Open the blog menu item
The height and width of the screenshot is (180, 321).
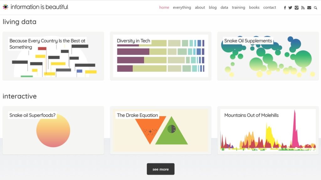point(213,7)
